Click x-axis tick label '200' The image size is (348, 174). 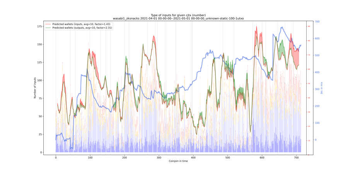pyautogui.click(x=125, y=157)
